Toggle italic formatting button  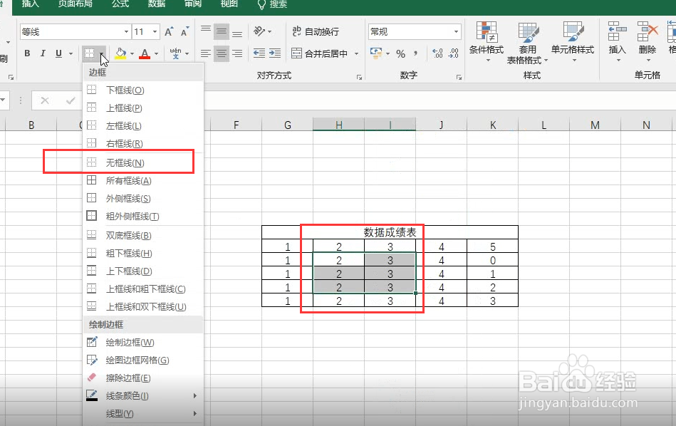[x=43, y=53]
